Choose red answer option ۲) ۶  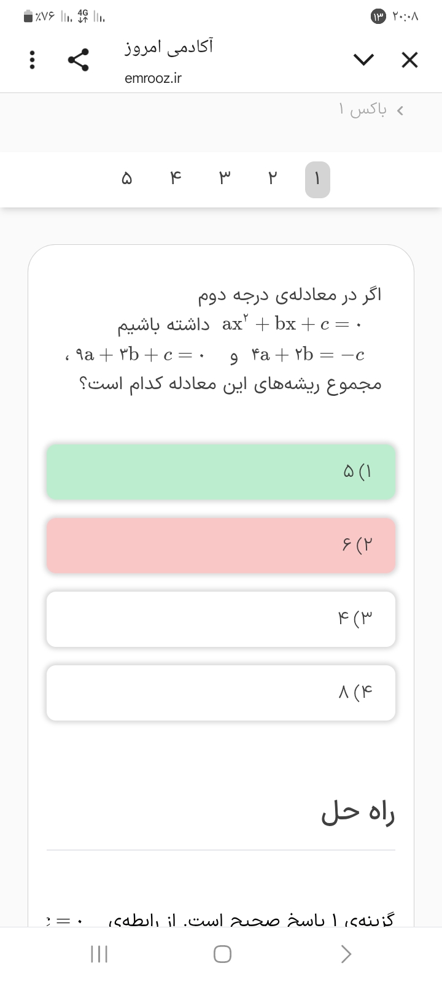click(x=221, y=545)
